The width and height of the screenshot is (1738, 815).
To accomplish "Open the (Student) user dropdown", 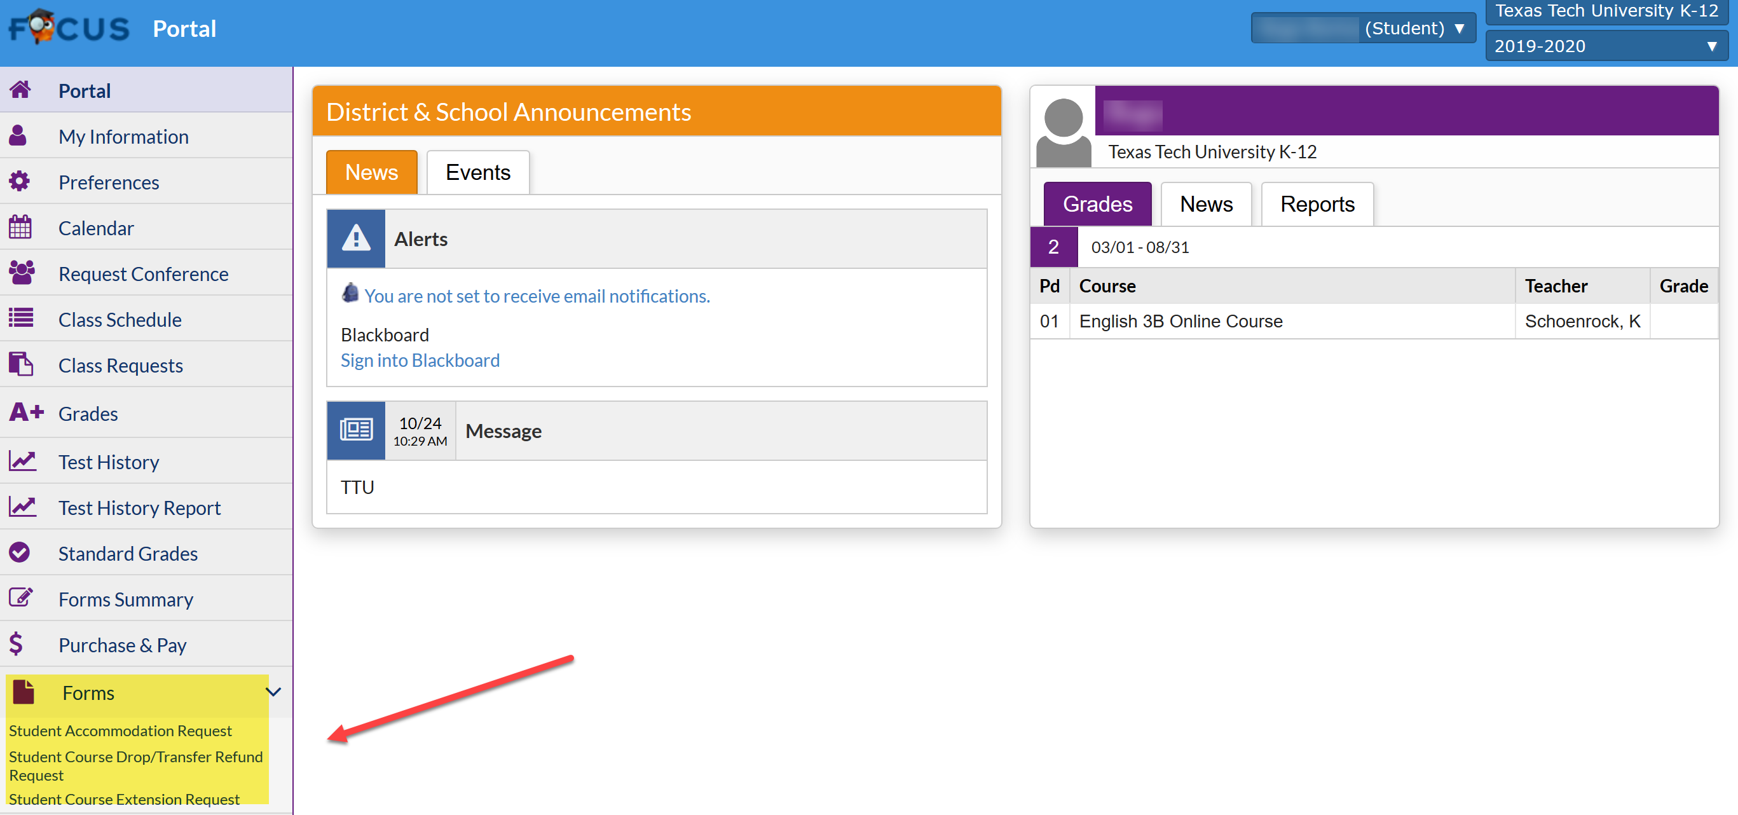I will click(x=1364, y=29).
